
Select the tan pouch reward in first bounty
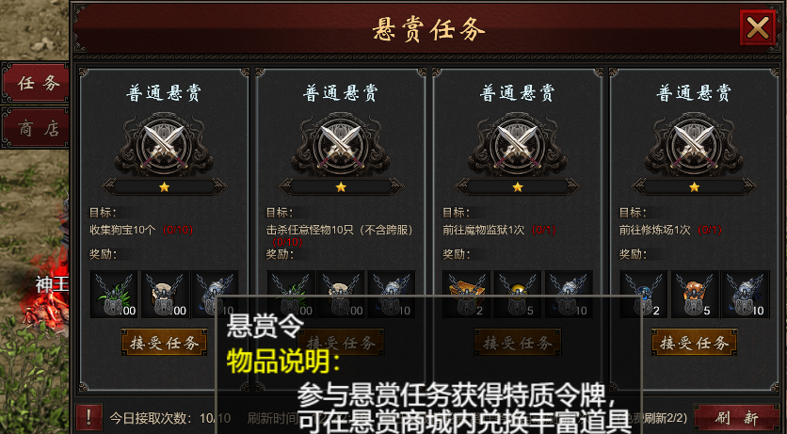pyautogui.click(x=165, y=295)
